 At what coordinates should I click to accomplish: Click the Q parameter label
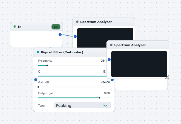pyautogui.click(x=39, y=72)
